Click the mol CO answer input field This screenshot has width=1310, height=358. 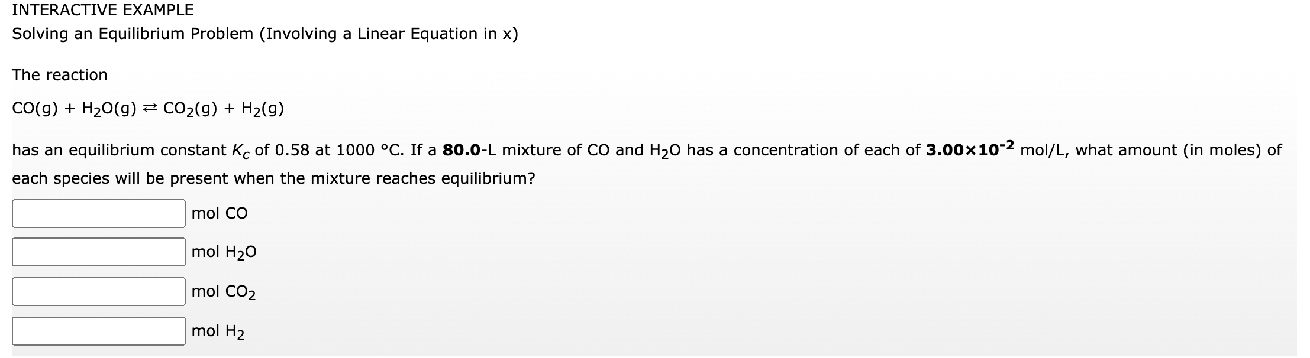98,214
